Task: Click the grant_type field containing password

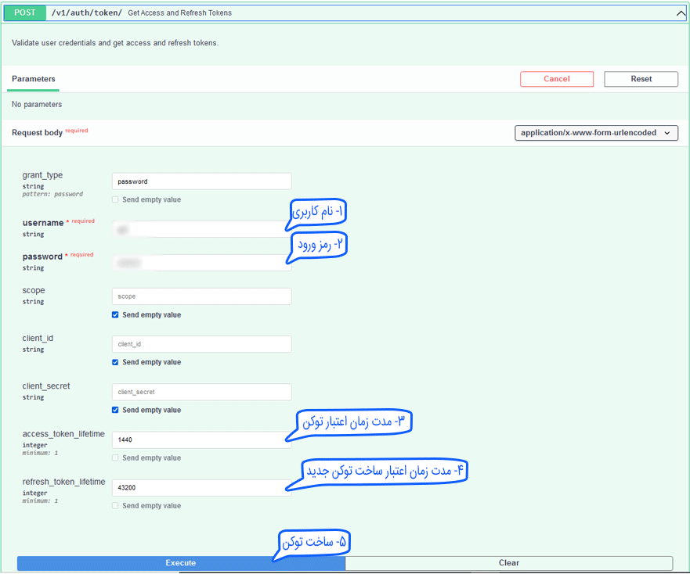Action: (x=201, y=181)
